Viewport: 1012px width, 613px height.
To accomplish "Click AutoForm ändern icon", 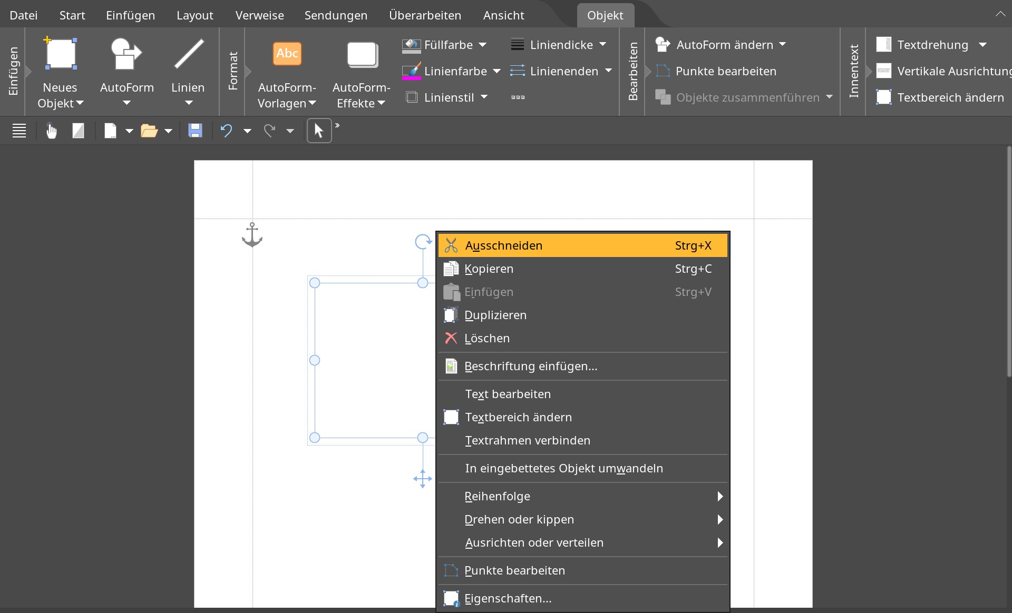I will pos(663,45).
